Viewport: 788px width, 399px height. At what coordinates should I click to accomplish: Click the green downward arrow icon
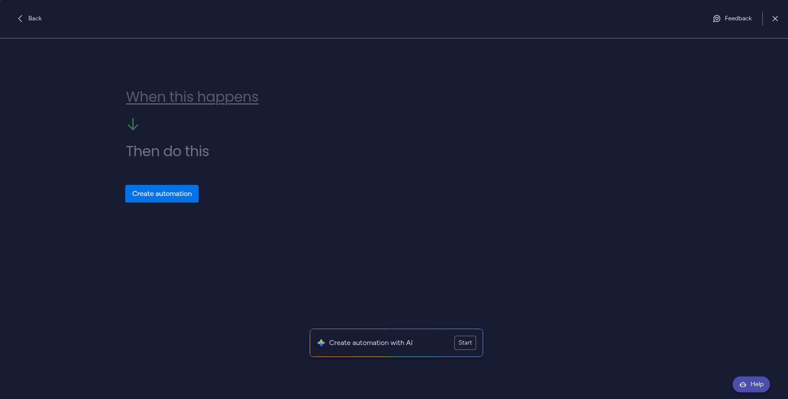coord(133,124)
